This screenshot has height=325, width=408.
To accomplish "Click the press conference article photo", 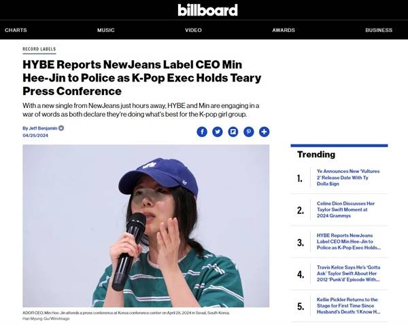I will (x=146, y=226).
